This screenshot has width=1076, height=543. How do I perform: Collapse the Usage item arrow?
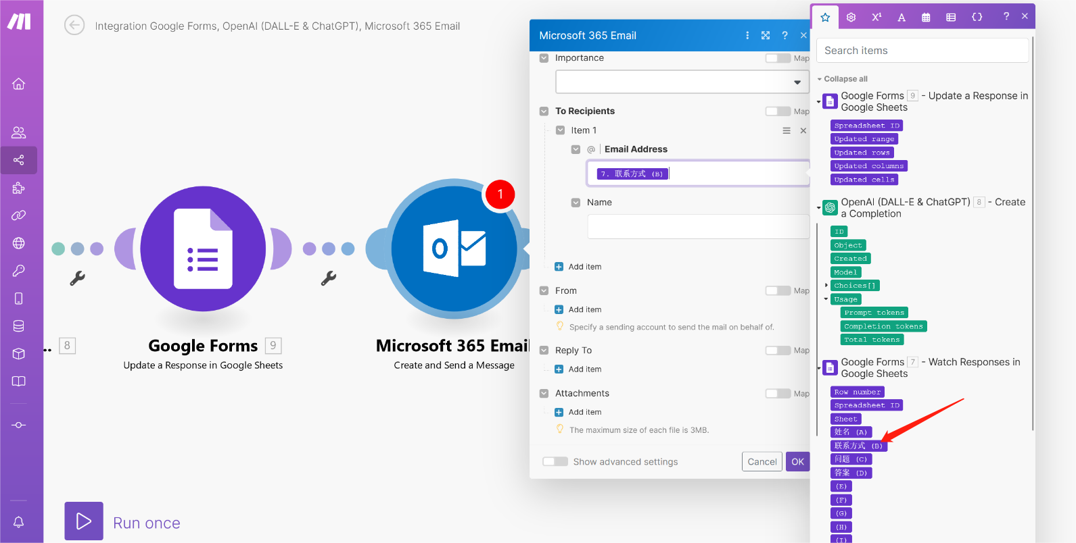click(x=826, y=299)
